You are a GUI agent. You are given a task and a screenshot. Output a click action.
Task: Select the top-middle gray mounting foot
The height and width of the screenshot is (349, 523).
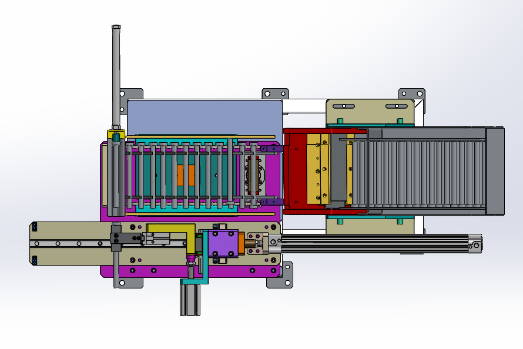click(x=275, y=93)
